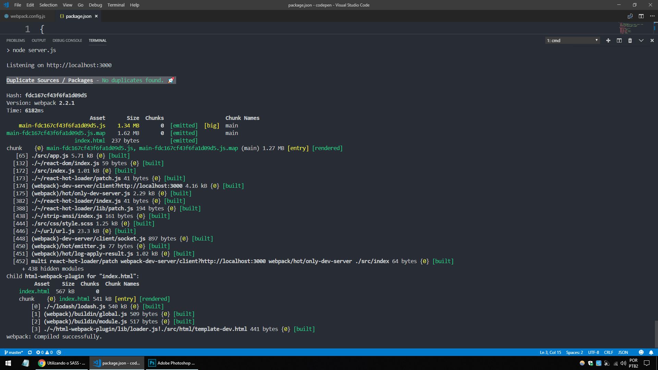Image resolution: width=658 pixels, height=370 pixels.
Task: Change language mode from JSON
Action: [x=623, y=352]
